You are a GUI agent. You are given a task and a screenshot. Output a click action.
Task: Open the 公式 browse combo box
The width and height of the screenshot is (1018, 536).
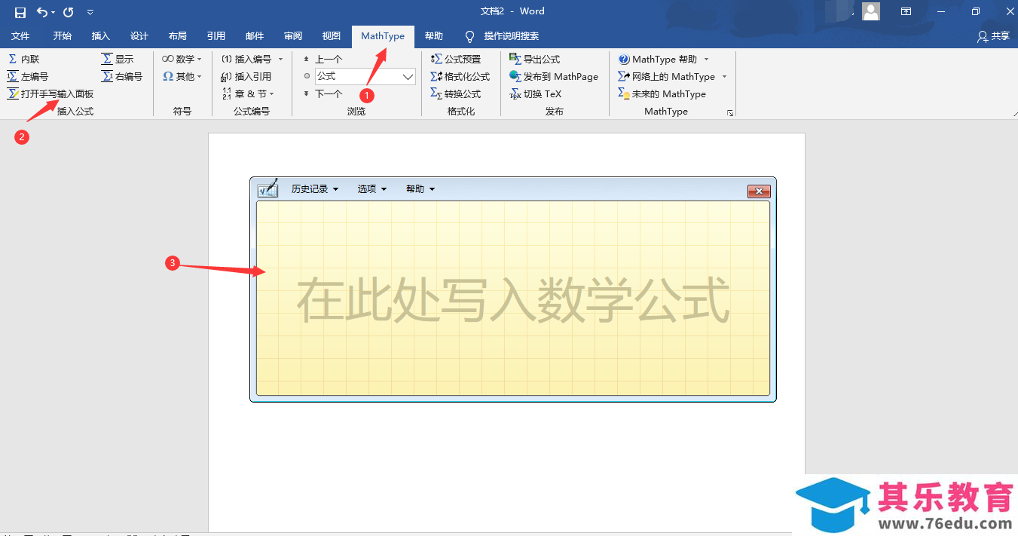365,76
